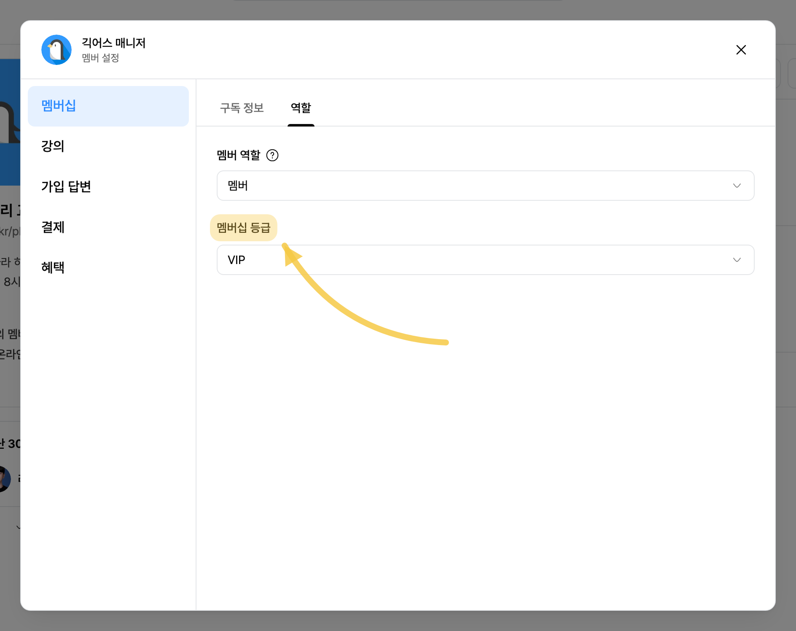Image resolution: width=796 pixels, height=631 pixels.
Task: Click the 긱어스 매니저 name in header
Action: coord(114,43)
